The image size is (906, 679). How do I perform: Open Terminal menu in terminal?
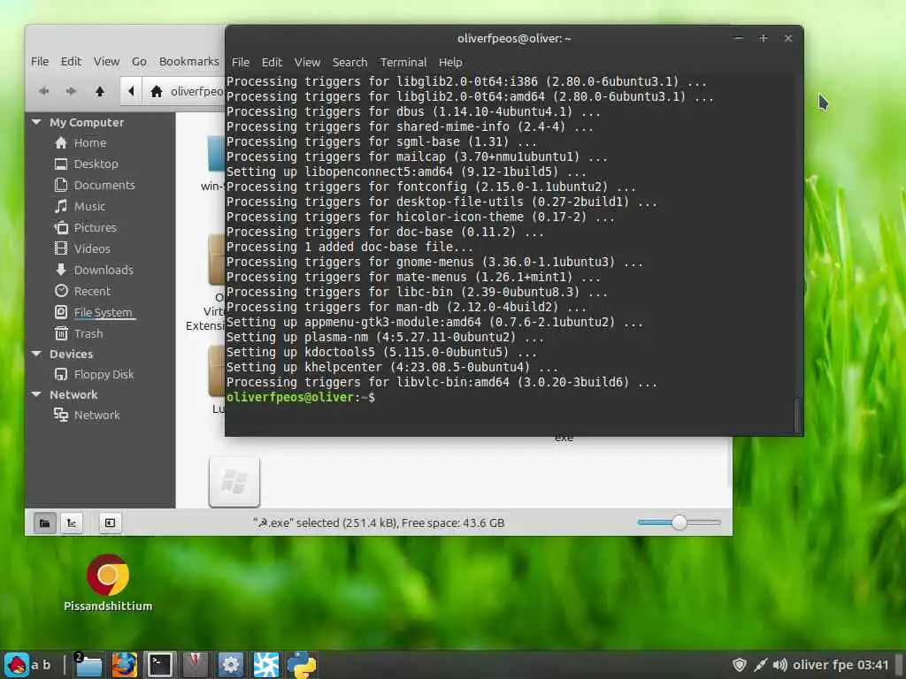click(x=403, y=62)
